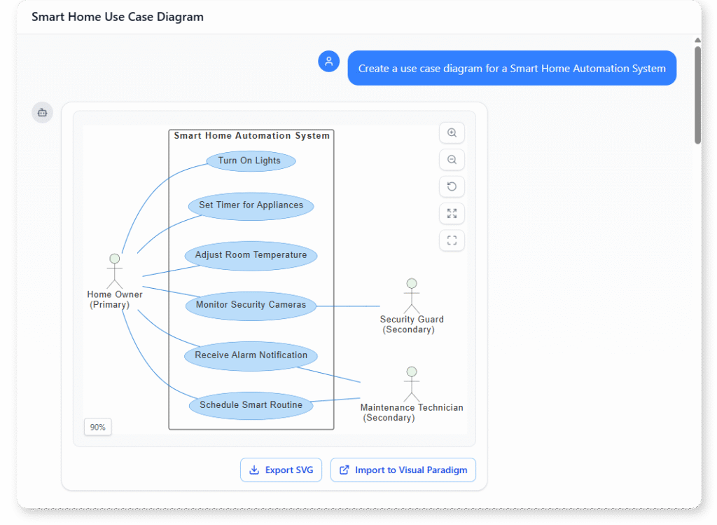Click the expand diagram icon
This screenshot has height=525, width=717.
click(452, 213)
